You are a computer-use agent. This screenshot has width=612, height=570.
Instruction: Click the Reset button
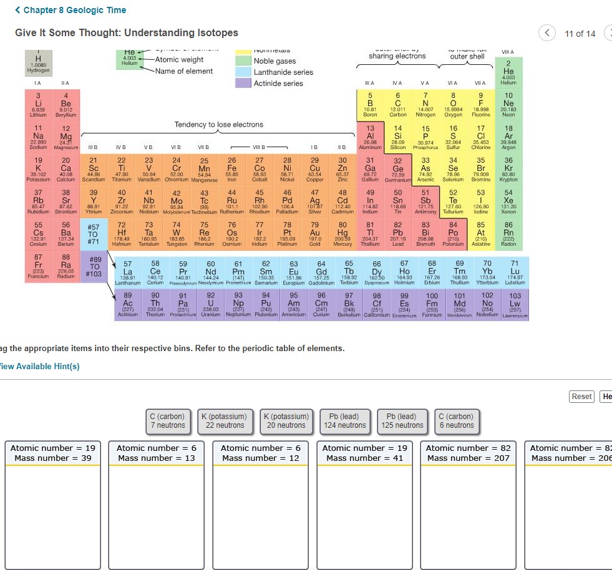click(x=581, y=397)
